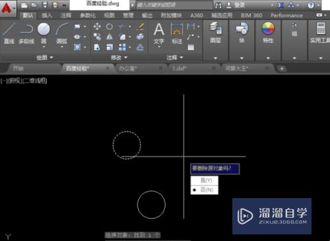Expand the 图层 panel arrow
The height and width of the screenshot is (241, 330).
(x=215, y=58)
